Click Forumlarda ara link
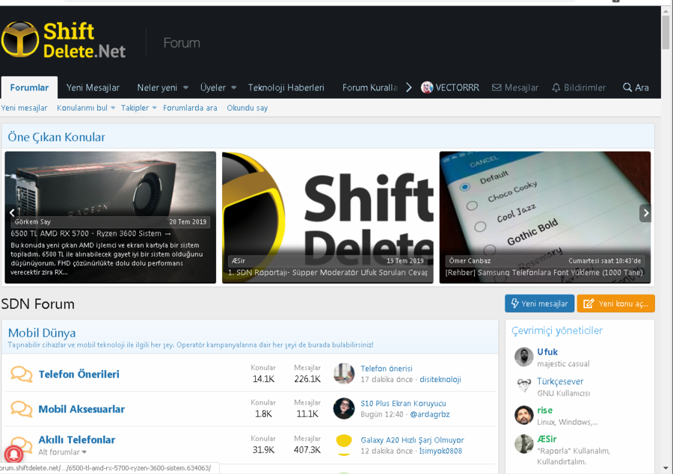673x474 pixels. tap(190, 108)
